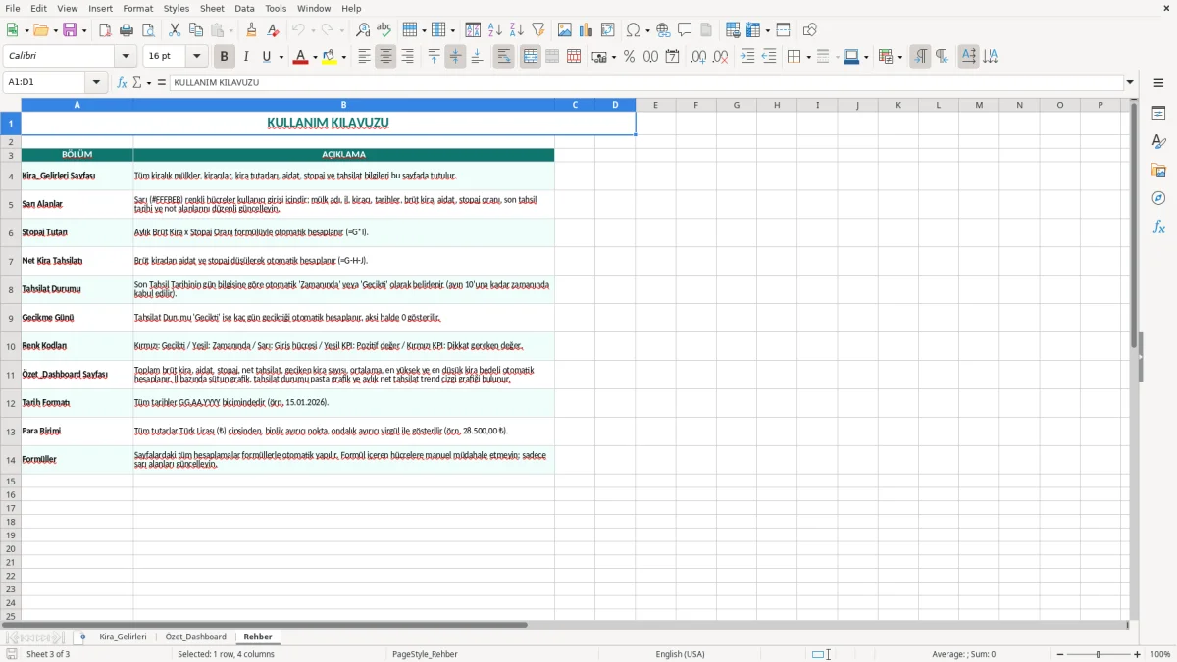Run the spelling check icon
This screenshot has width=1177, height=662.
point(384,30)
